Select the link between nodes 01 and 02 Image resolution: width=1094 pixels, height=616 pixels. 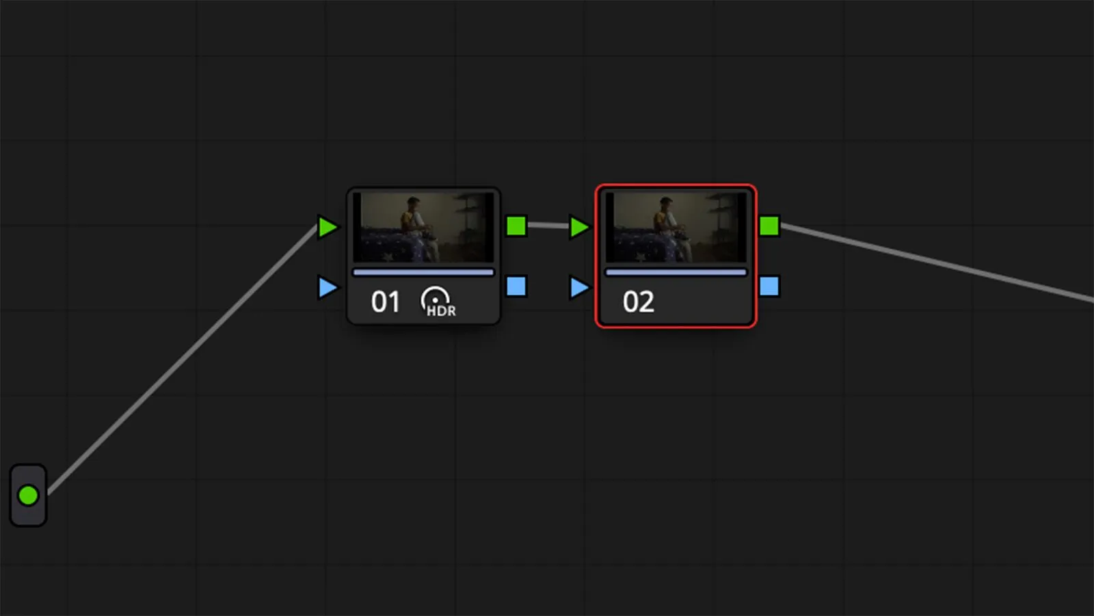(x=548, y=225)
